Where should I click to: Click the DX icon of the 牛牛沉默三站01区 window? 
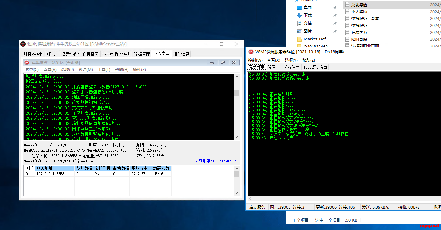click(x=27, y=63)
